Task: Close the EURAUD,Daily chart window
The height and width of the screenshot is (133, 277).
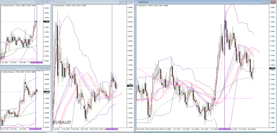Action: tap(131, 2)
